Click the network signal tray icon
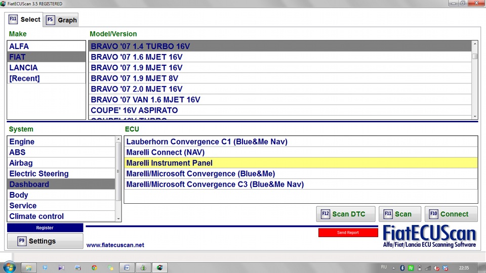 click(x=428, y=268)
